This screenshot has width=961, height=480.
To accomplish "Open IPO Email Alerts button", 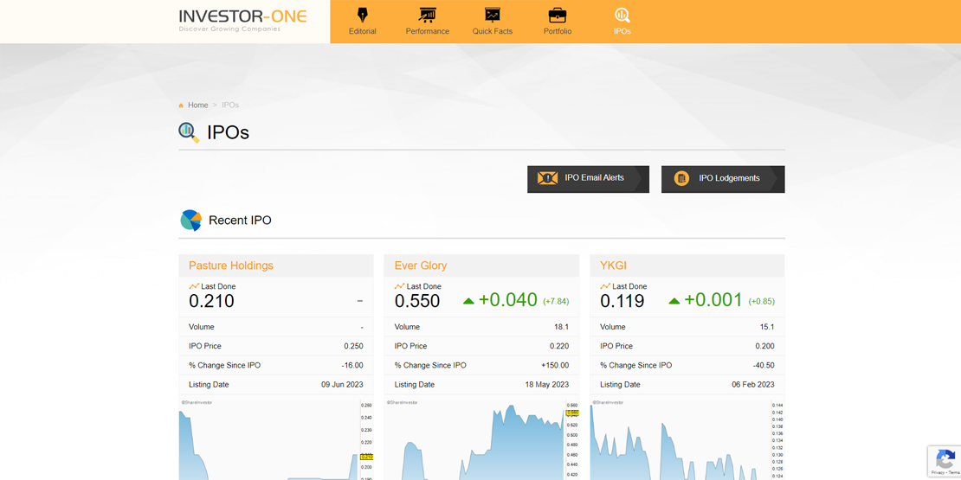I will tap(588, 179).
